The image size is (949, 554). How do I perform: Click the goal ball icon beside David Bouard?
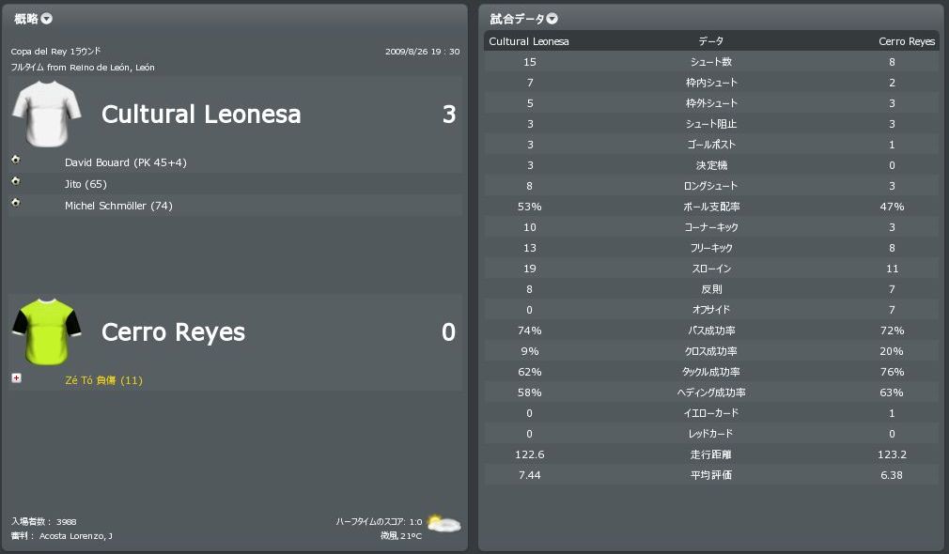pos(15,160)
